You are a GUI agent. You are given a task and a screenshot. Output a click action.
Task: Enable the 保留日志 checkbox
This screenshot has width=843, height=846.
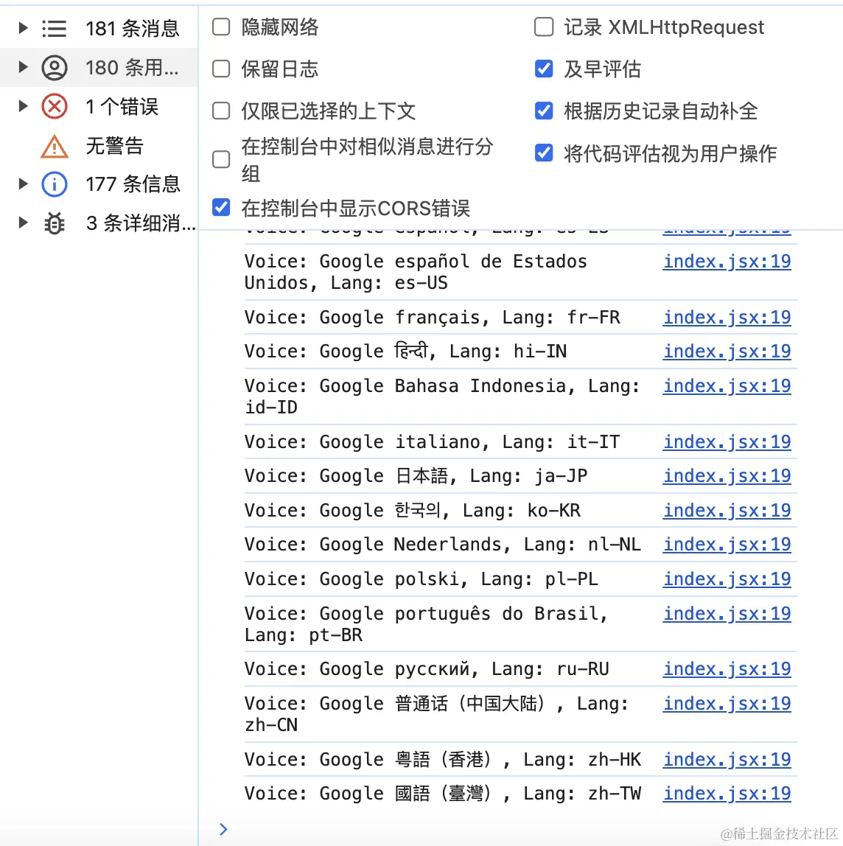pos(221,69)
